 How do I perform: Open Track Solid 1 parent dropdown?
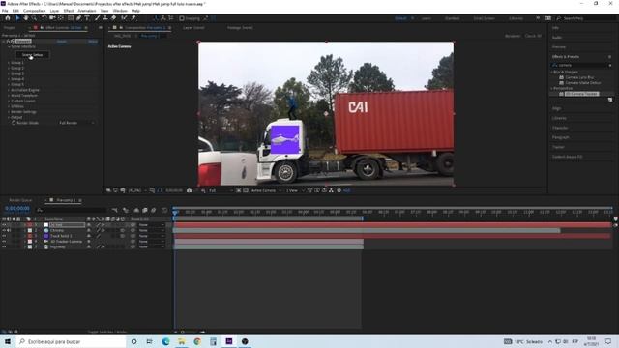pyautogui.click(x=151, y=236)
